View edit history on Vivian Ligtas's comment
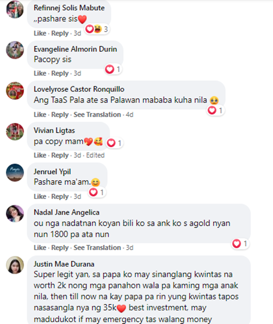Screen dimensions: 273x324 pyautogui.click(x=95, y=155)
